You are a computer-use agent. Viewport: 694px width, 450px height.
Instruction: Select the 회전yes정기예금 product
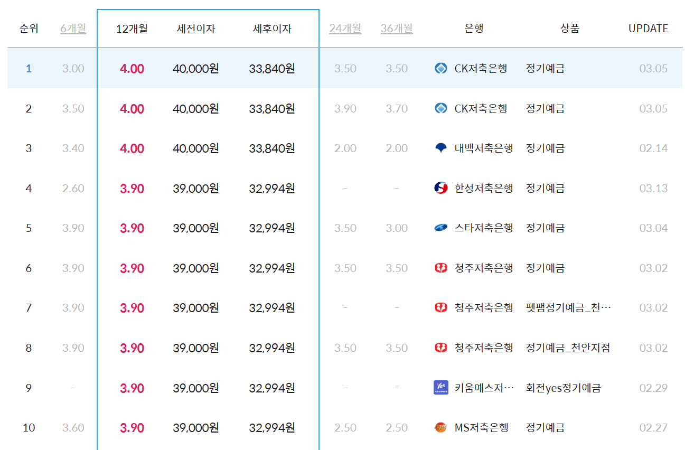tap(563, 388)
